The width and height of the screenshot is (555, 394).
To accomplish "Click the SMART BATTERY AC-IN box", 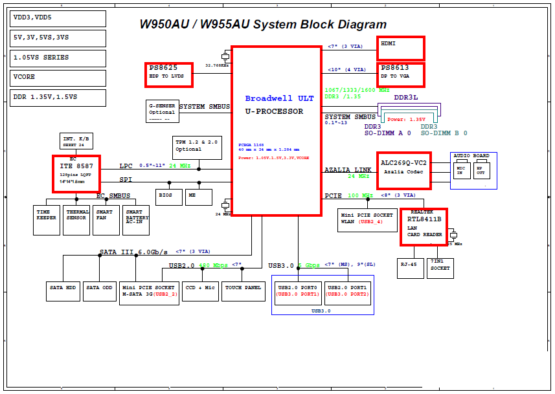I will [136, 220].
